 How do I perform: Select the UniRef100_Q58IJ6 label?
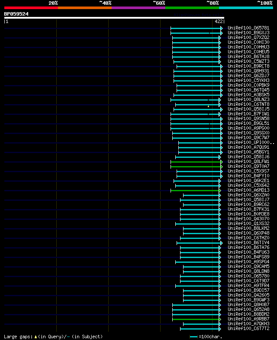pos(248,157)
